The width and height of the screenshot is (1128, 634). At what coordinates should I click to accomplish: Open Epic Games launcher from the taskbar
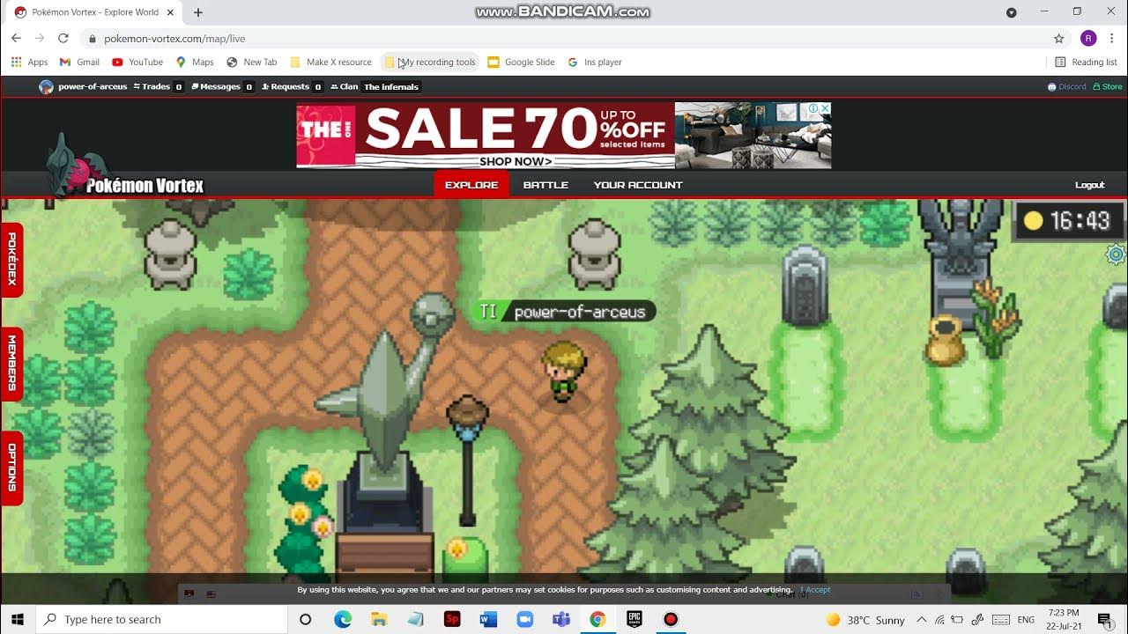click(634, 619)
